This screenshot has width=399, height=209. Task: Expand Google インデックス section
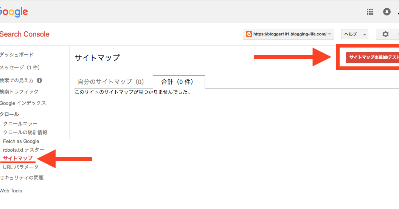tap(23, 103)
